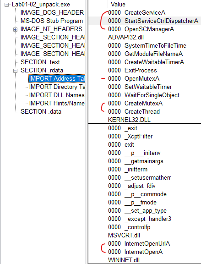Click the MSVCRT.dll entry
The height and width of the screenshot is (264, 201).
click(x=124, y=236)
